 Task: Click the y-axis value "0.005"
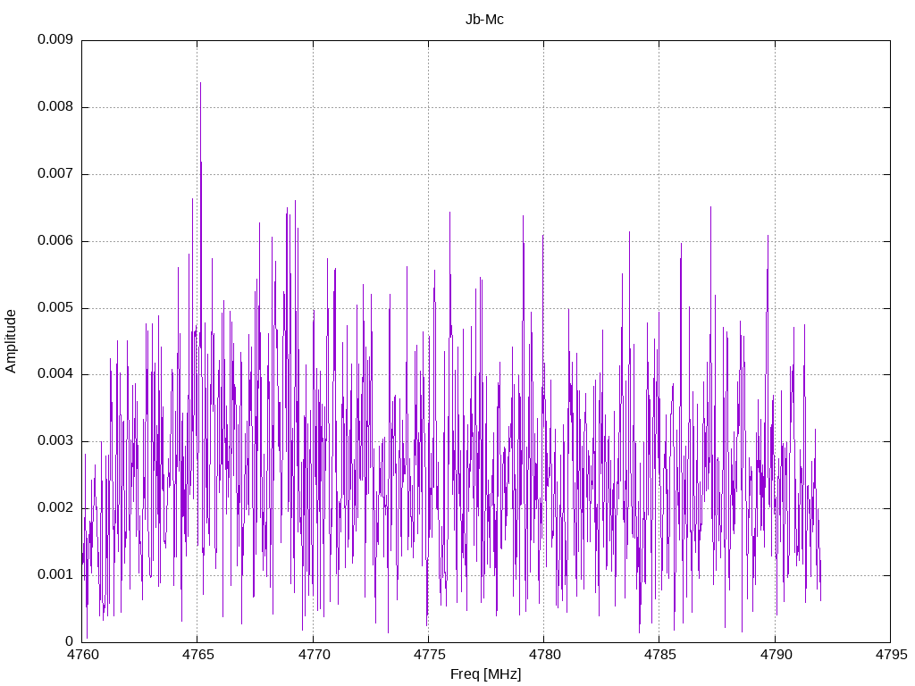pyautogui.click(x=55, y=307)
